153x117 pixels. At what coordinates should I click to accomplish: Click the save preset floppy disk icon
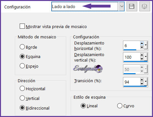[x=132, y=6]
